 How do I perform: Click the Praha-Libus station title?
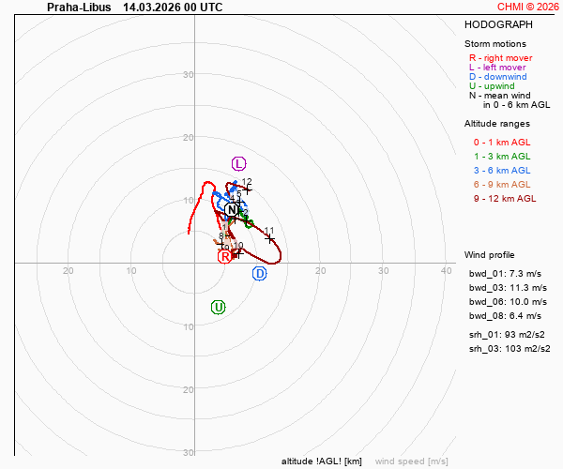pos(78,7)
